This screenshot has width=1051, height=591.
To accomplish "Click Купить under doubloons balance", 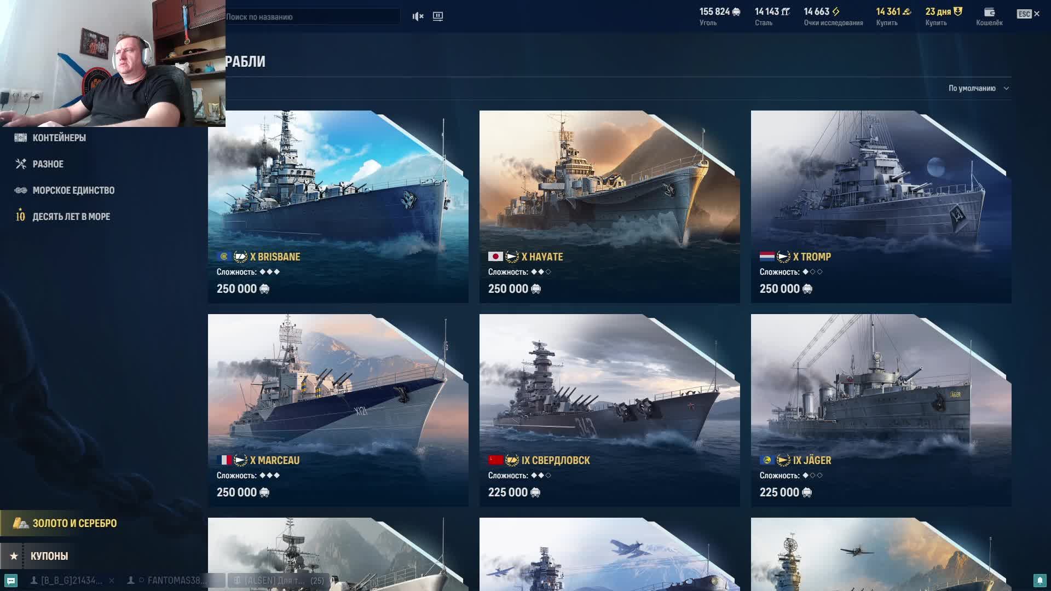I will pos(886,23).
